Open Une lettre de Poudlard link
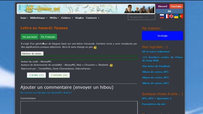 tap(156, 66)
